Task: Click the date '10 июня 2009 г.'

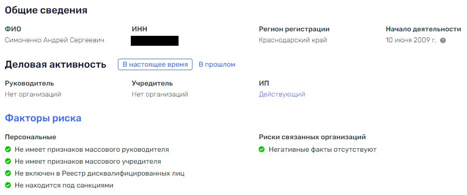Action: (x=411, y=40)
